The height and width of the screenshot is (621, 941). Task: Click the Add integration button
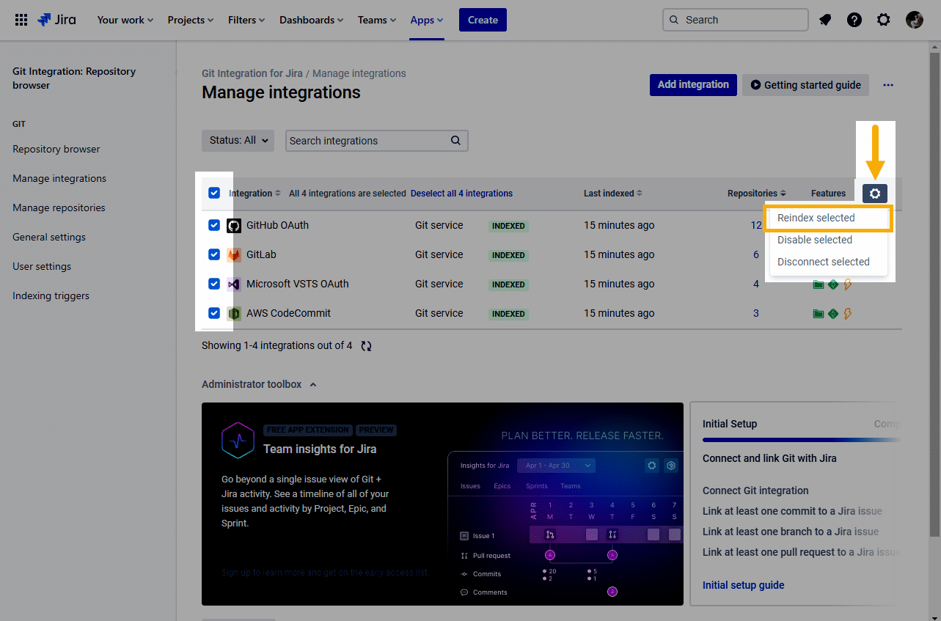point(692,85)
